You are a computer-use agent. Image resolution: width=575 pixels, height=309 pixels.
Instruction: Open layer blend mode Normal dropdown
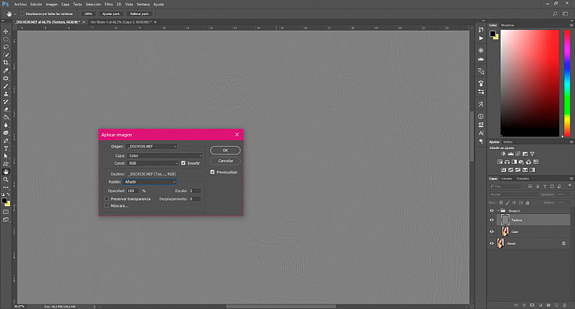[x=512, y=194]
